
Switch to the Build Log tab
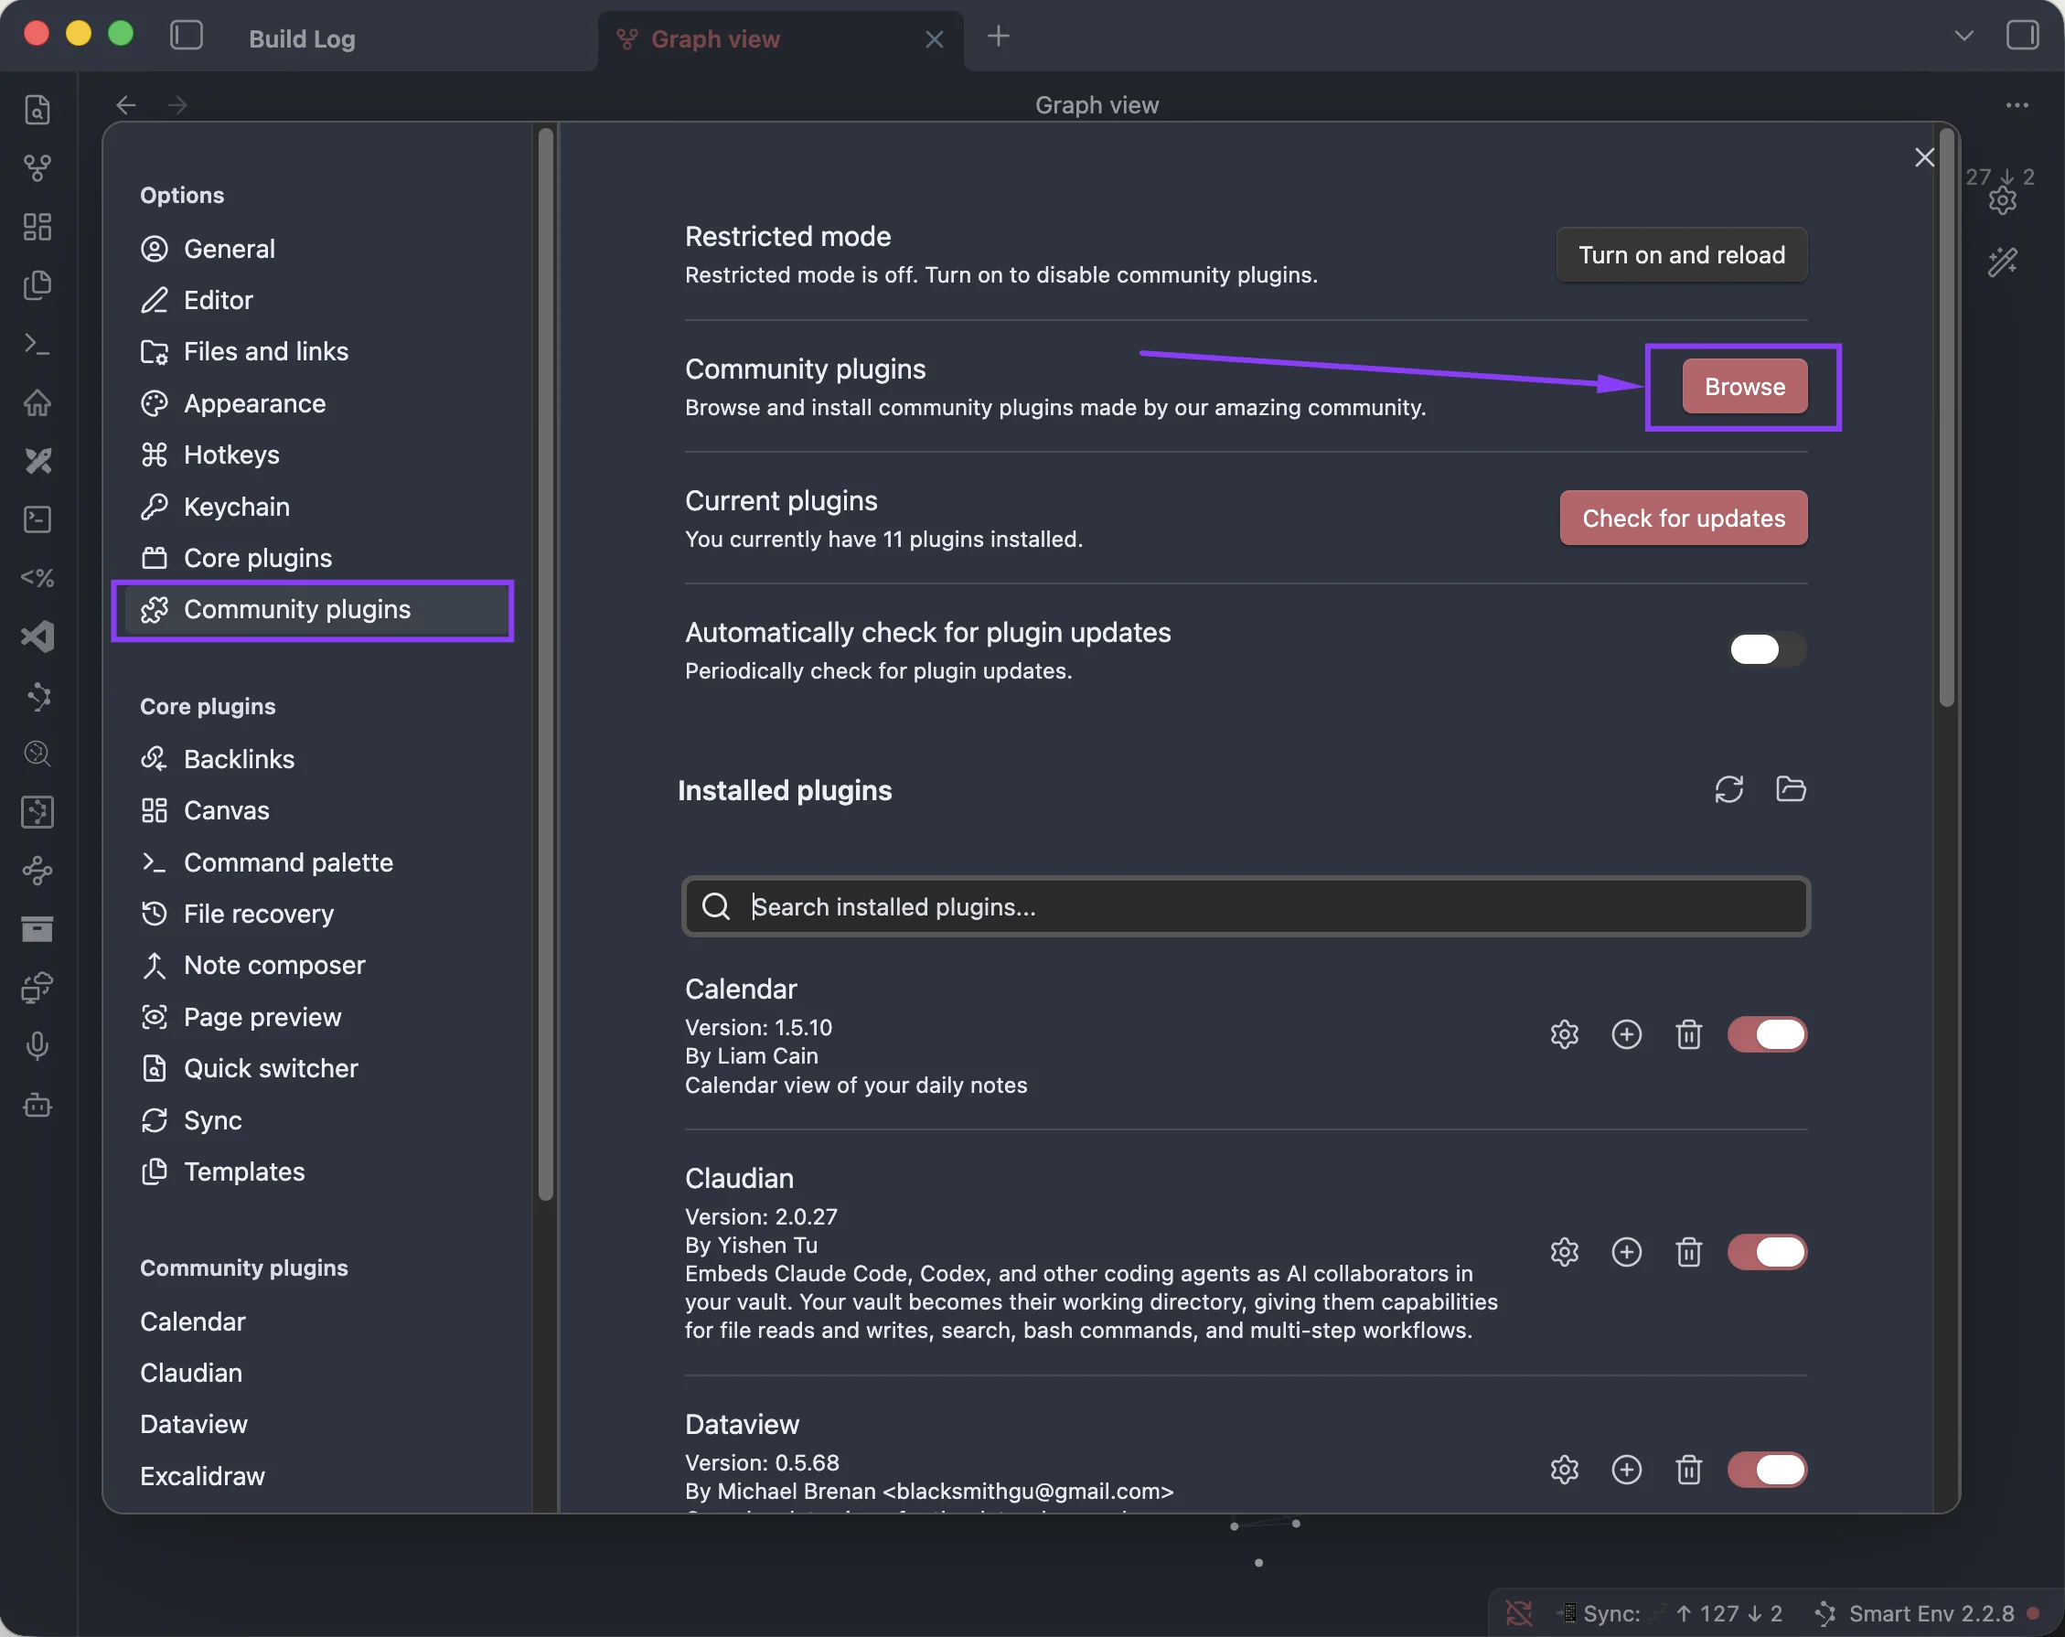[302, 38]
